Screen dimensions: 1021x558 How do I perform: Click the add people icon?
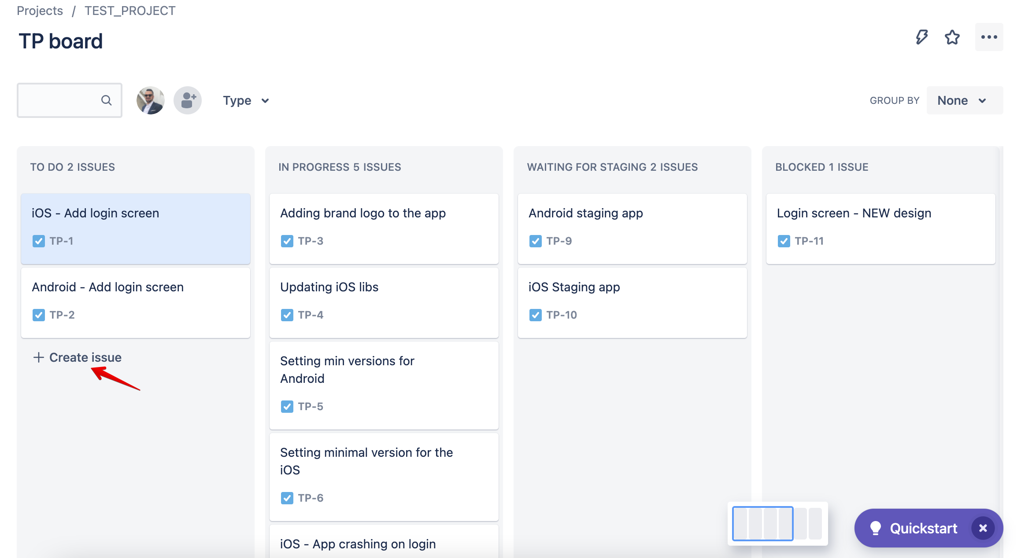tap(188, 100)
